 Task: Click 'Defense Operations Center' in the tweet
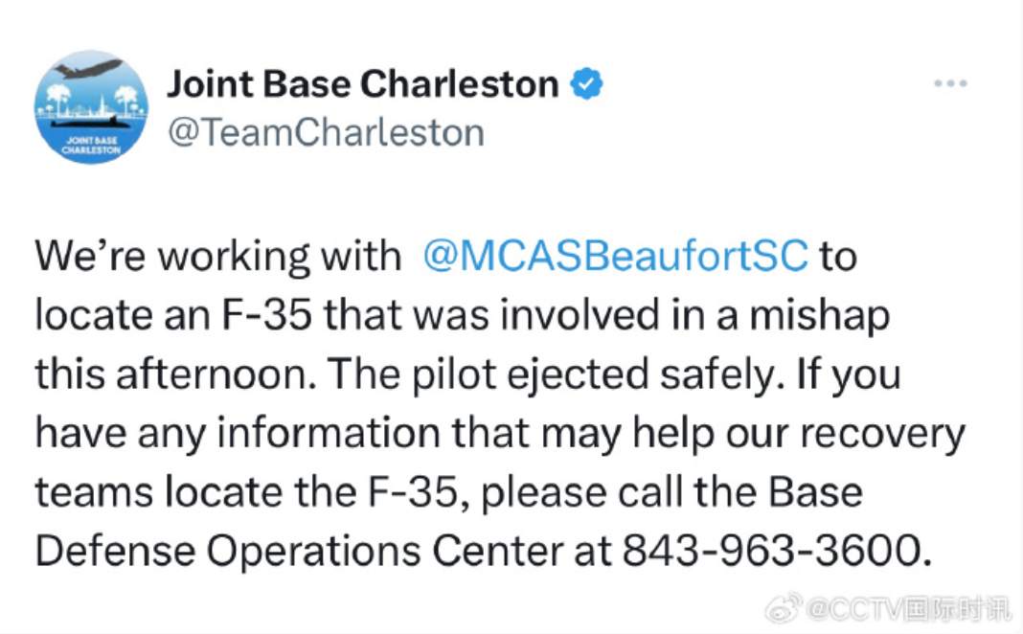coord(299,552)
